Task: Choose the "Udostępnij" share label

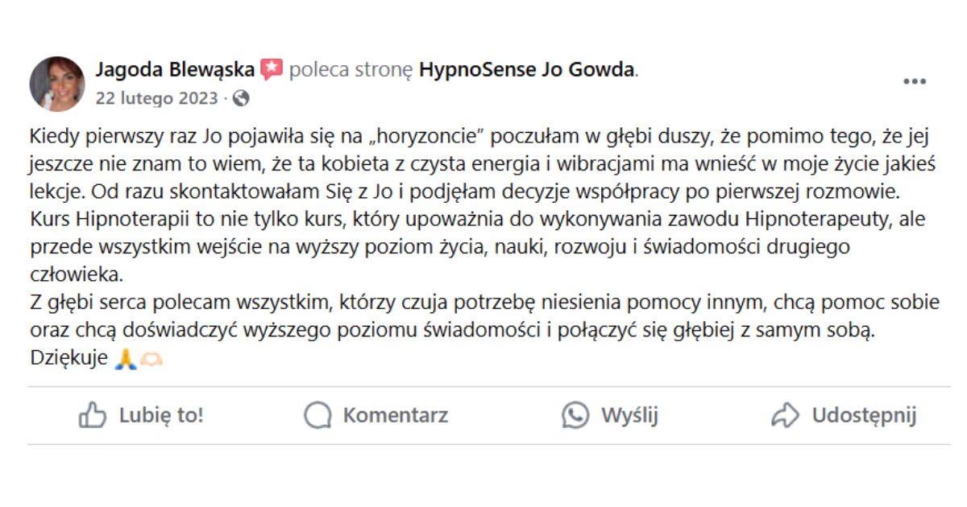Action: [x=864, y=415]
